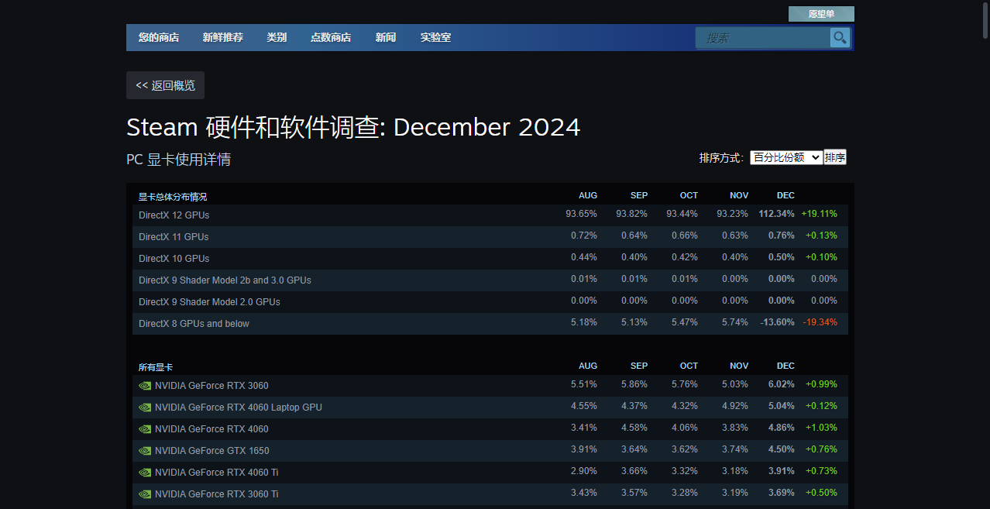Click << 返回概览 to return to overview

pos(165,85)
